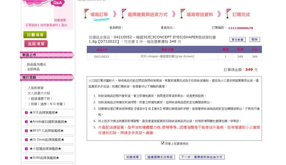Open the 選擇繳費與送貨方式 step

147,14
